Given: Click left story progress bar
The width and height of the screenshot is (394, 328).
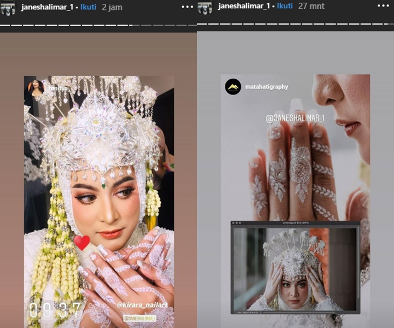Looking at the screenshot, I should pos(99,25).
